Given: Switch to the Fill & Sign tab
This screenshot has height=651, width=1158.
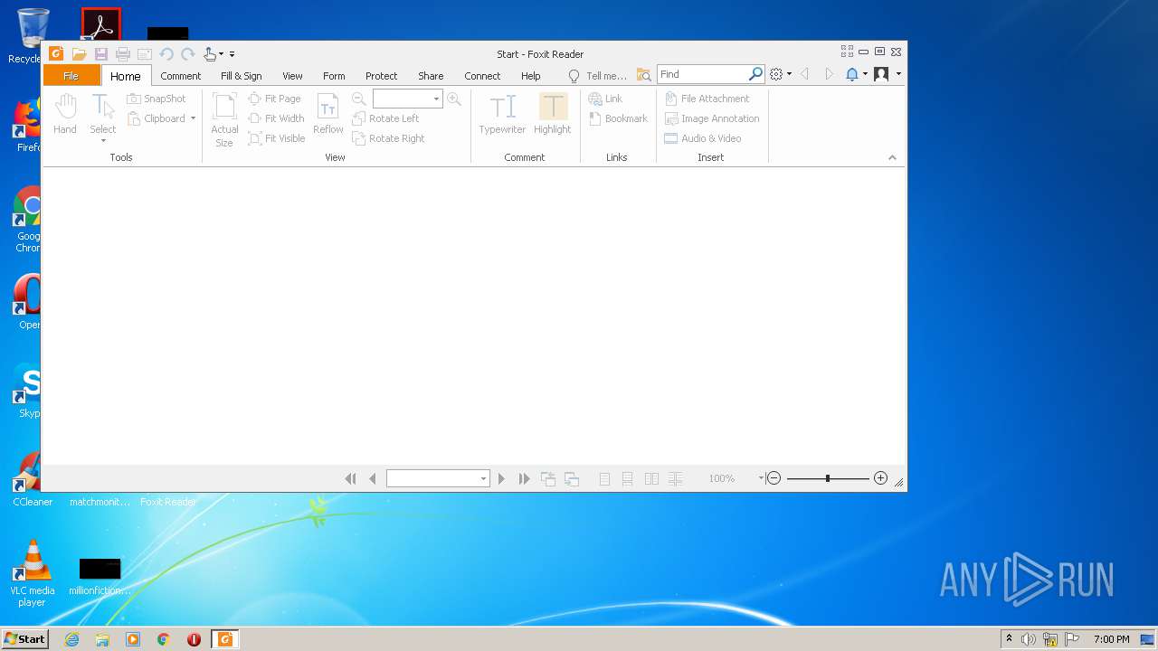Looking at the screenshot, I should tap(242, 76).
